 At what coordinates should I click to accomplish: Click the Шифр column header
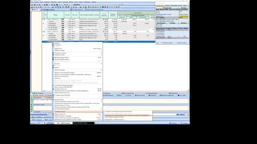55,15
